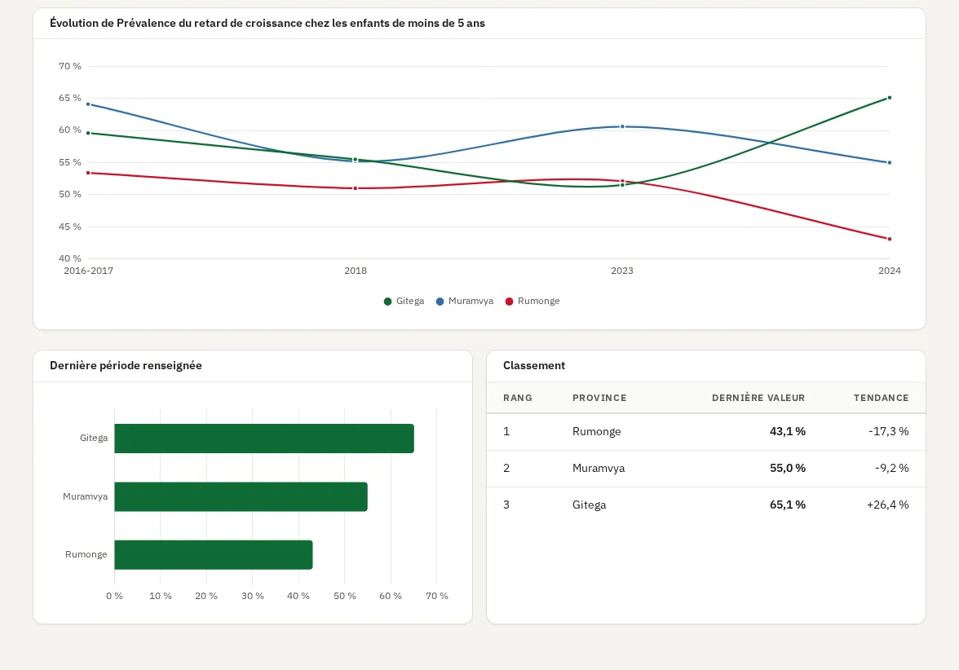Click the trend value -9,2 %

point(892,468)
